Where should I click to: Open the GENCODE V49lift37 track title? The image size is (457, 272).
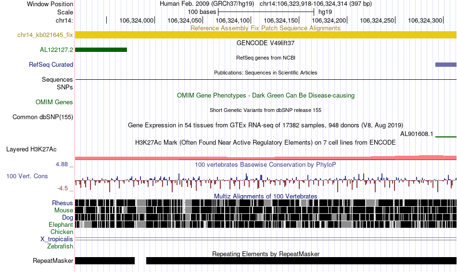tap(266, 43)
